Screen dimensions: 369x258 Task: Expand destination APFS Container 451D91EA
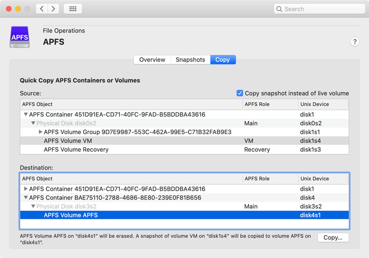point(26,189)
